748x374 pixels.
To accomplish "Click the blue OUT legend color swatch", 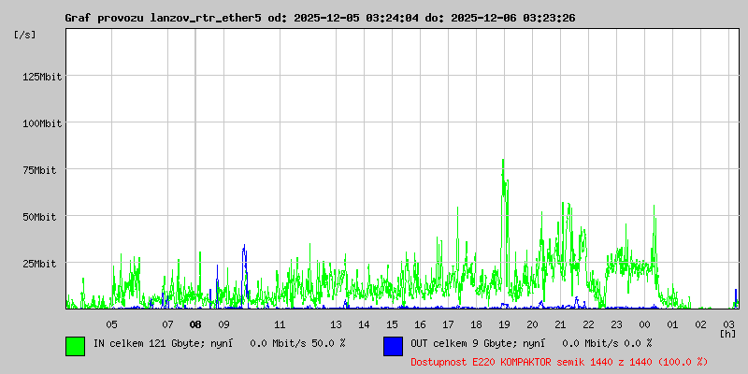I will (393, 346).
